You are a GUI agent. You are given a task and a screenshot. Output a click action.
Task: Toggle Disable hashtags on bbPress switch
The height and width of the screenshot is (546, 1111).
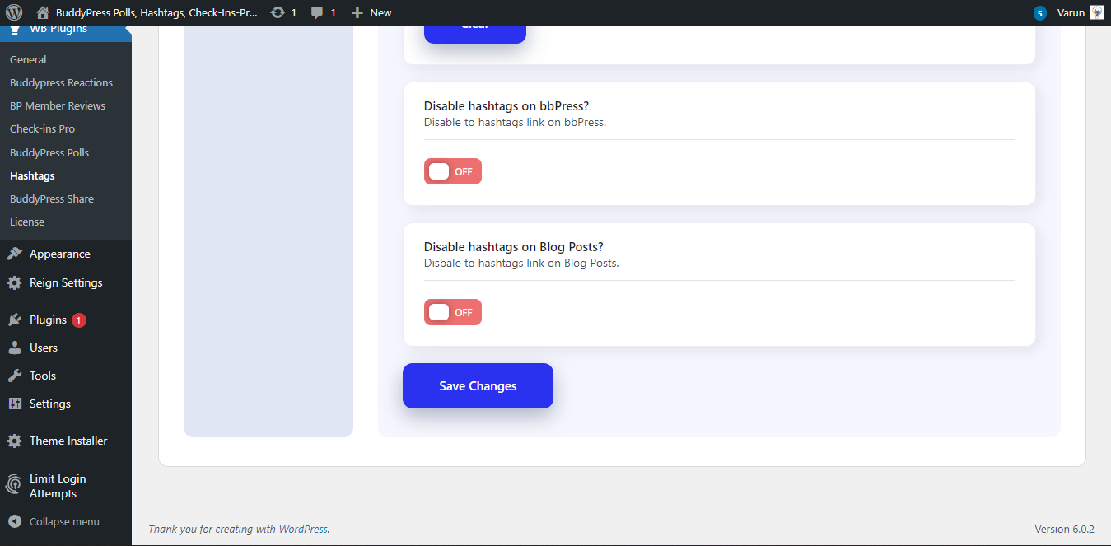pos(452,171)
